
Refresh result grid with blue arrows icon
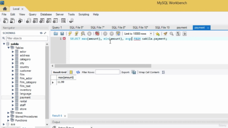tap(78, 72)
